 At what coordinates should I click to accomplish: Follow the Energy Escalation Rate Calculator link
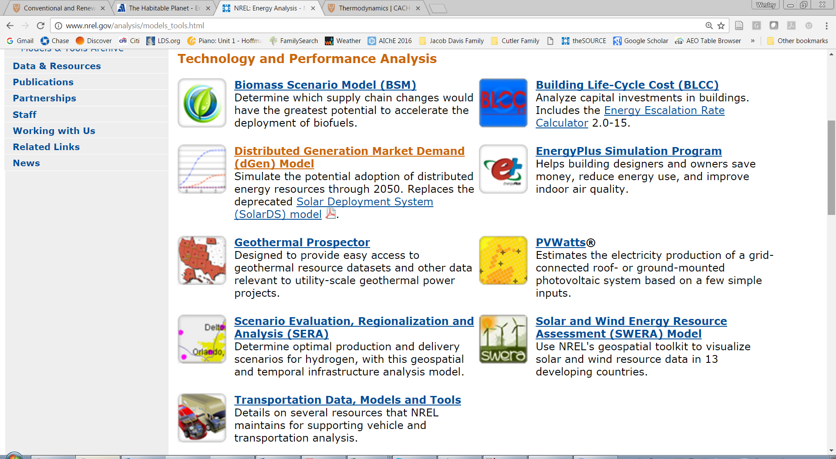pos(664,111)
